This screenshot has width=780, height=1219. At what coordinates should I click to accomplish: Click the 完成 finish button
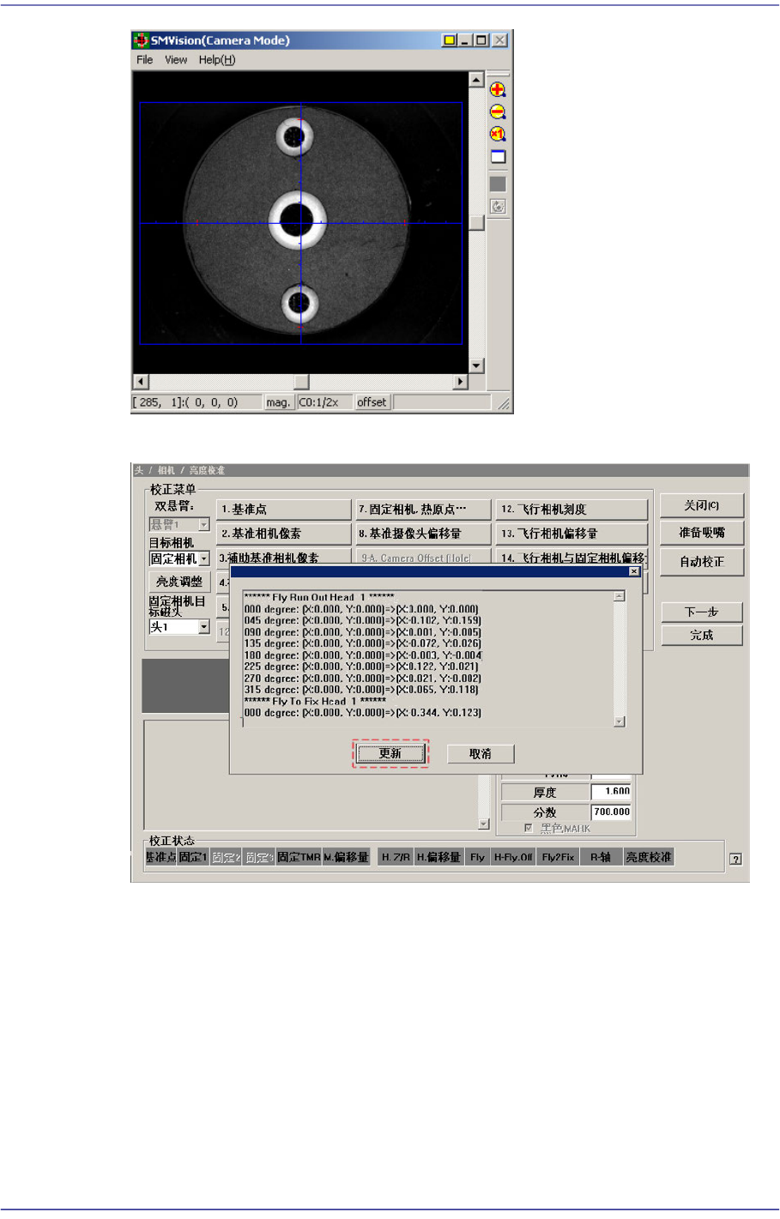(x=701, y=636)
